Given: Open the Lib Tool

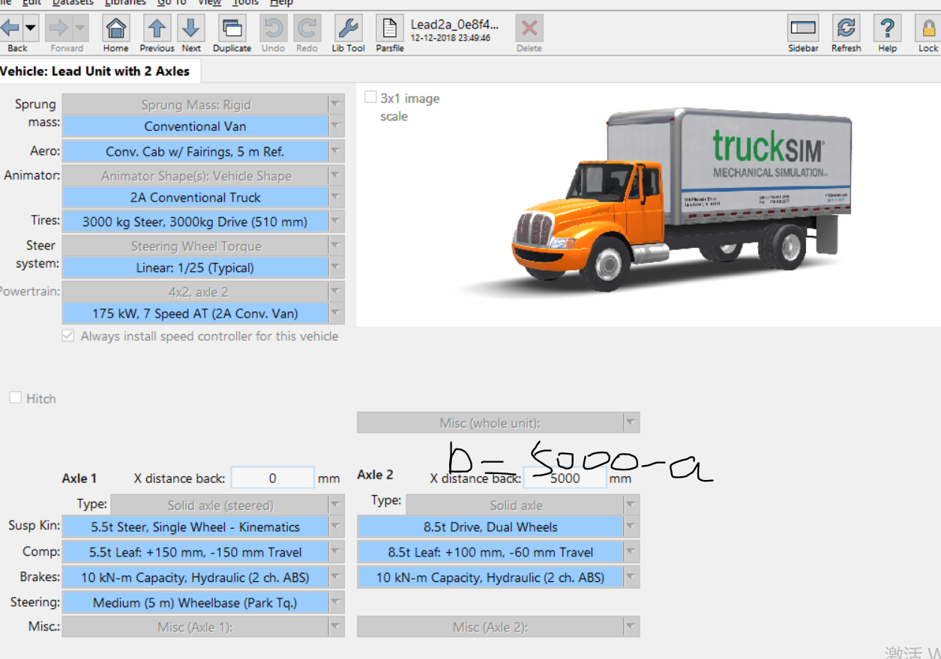Looking at the screenshot, I should coord(347,31).
